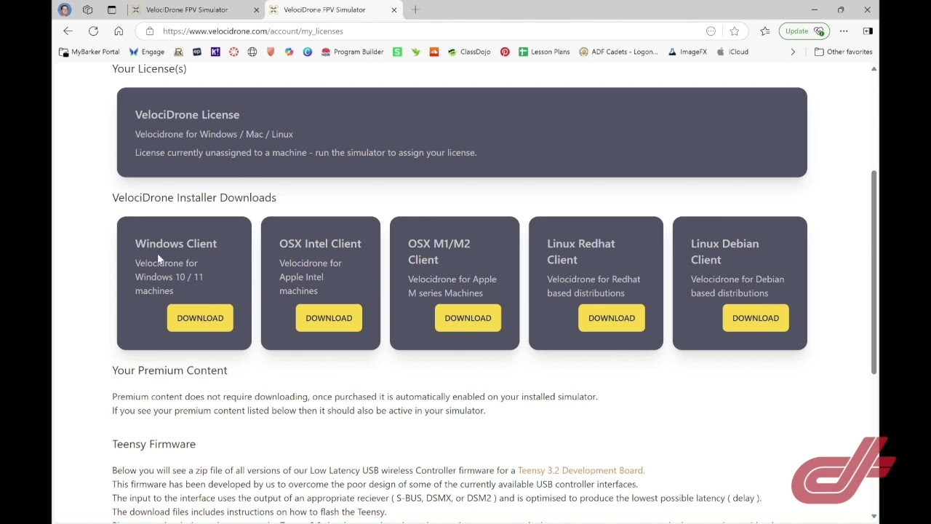Add this page to favorites with the star
Screen dimensions: 931x524
pyautogui.click(x=735, y=31)
